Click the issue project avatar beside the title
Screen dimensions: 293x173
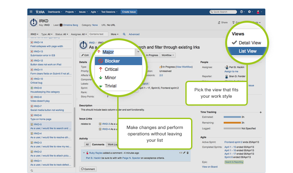pos(83,45)
